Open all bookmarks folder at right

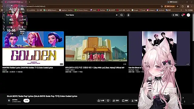click(189, 10)
